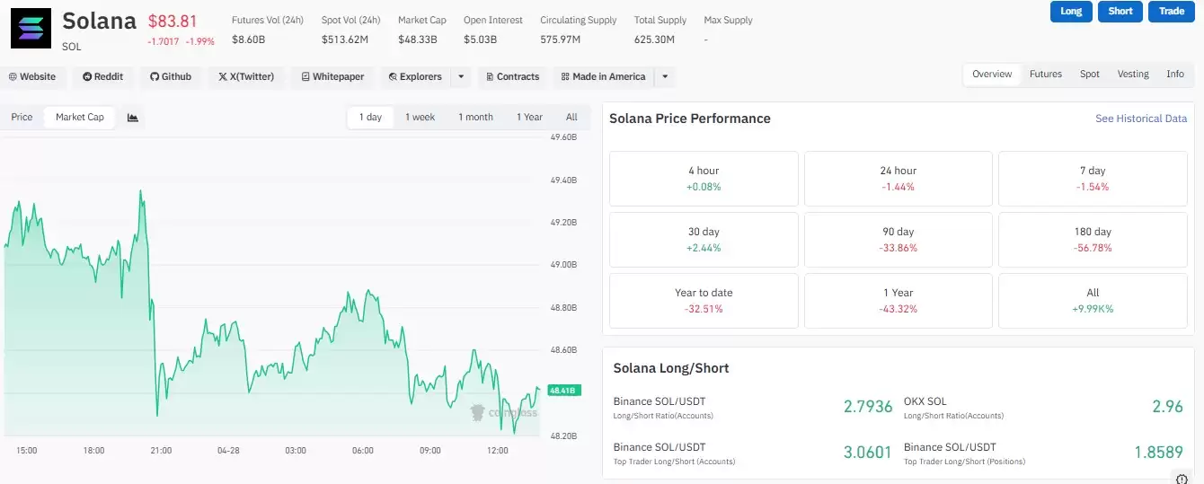Select the 90 day performance card
This screenshot has height=484, width=1204.
coord(898,239)
